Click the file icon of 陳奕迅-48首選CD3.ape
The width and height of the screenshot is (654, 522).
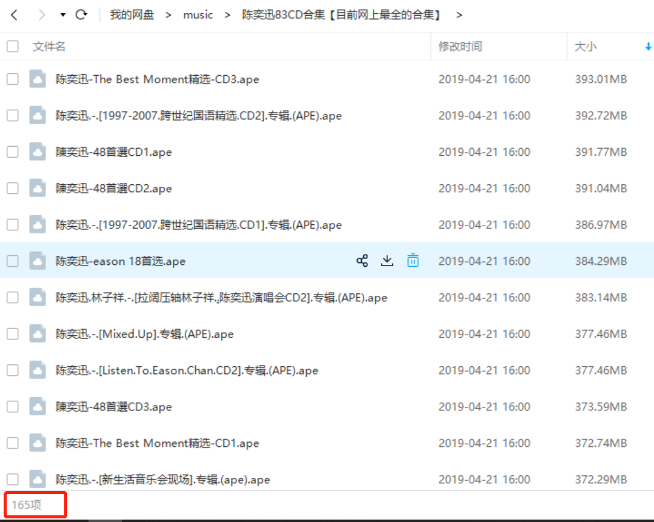(38, 406)
